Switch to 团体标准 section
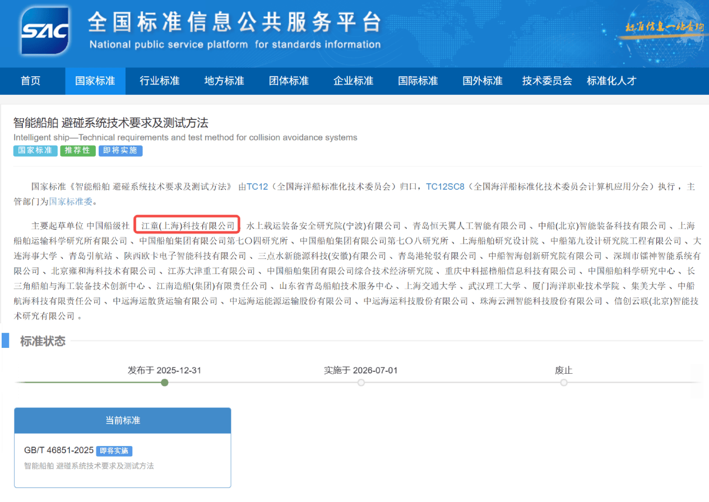Viewport: 709px width, 502px height. point(289,81)
